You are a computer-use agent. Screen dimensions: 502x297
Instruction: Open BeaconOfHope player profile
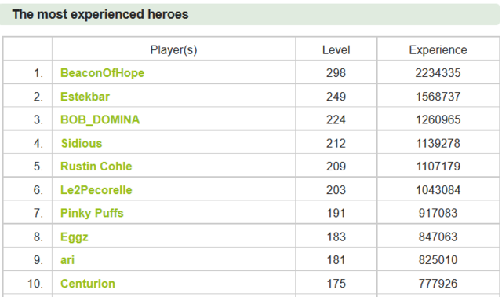(102, 73)
